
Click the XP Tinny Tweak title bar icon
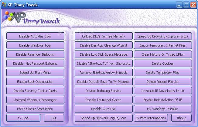click(4, 5)
